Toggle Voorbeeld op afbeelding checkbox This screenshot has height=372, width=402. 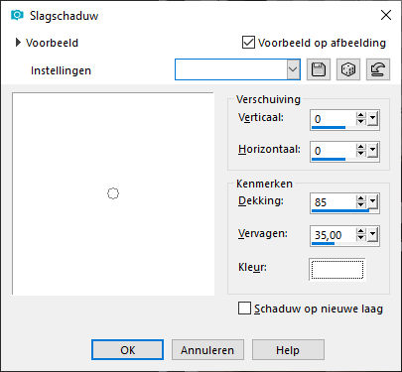tap(248, 43)
